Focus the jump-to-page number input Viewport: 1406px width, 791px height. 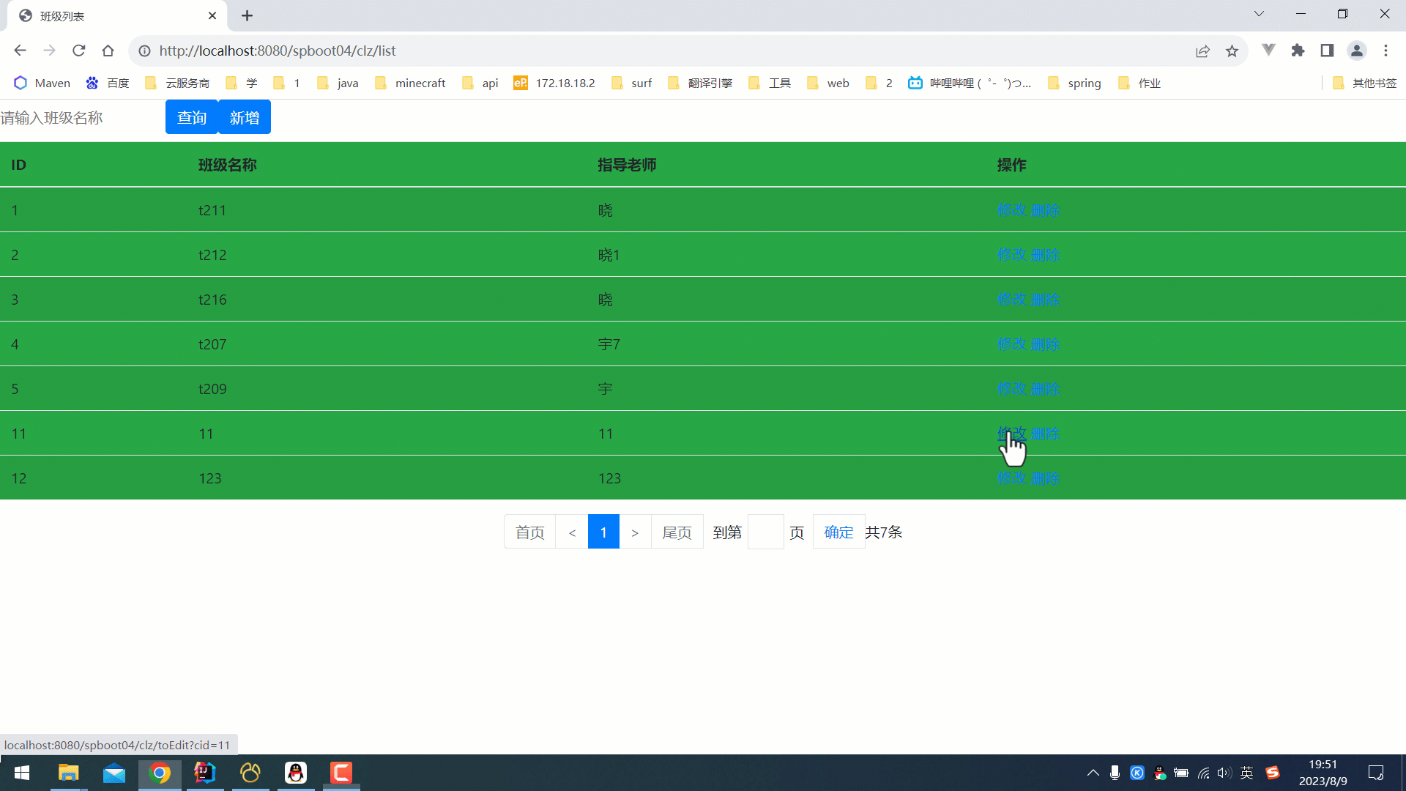765,532
